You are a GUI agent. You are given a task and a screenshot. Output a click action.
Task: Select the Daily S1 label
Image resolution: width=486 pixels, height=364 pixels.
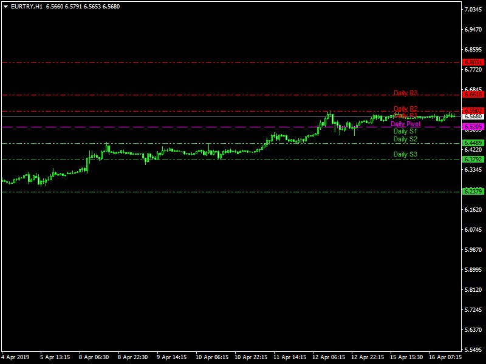[405, 131]
